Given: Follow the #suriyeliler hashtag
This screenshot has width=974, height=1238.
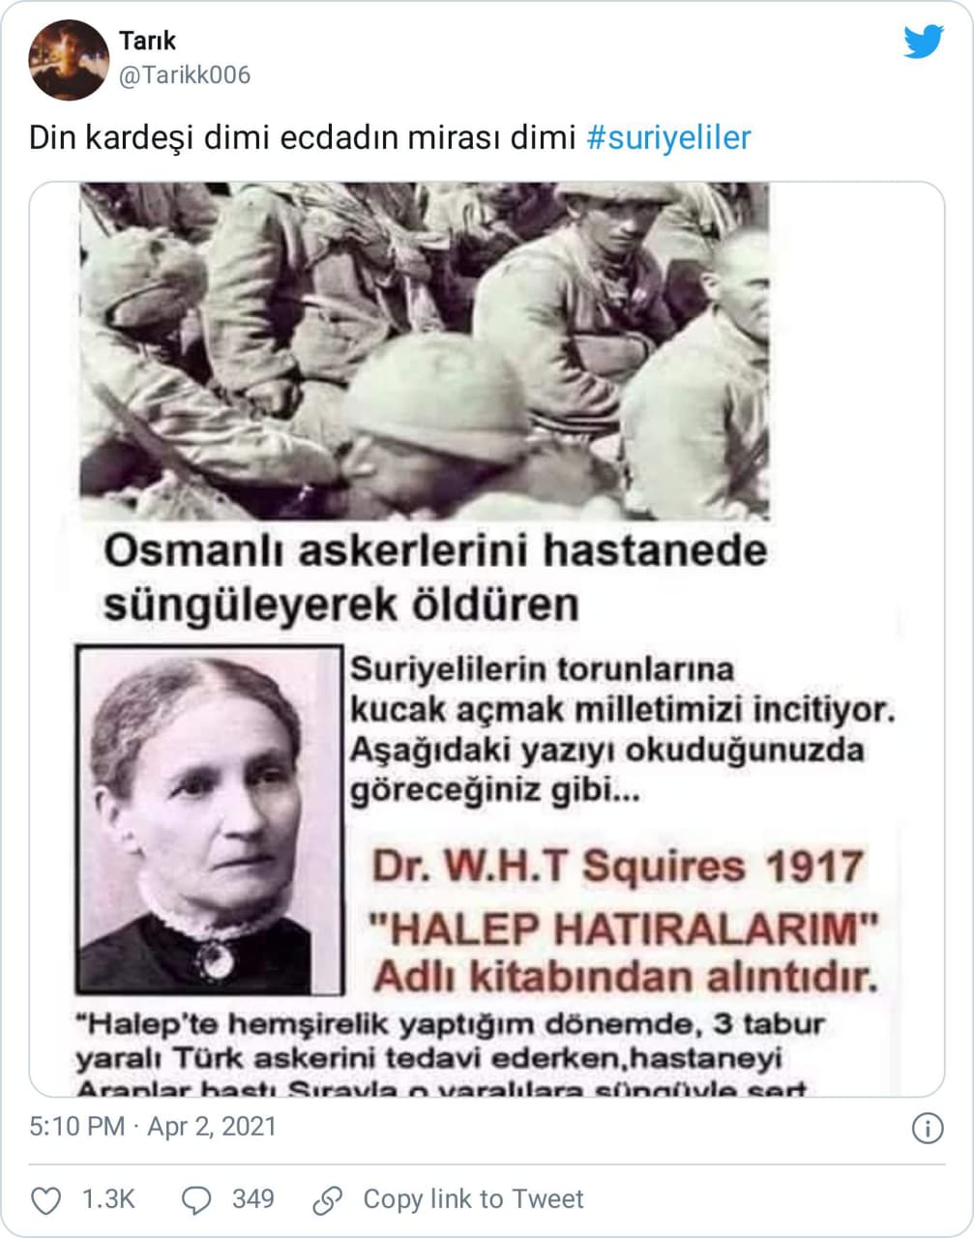Looking at the screenshot, I should [x=669, y=138].
